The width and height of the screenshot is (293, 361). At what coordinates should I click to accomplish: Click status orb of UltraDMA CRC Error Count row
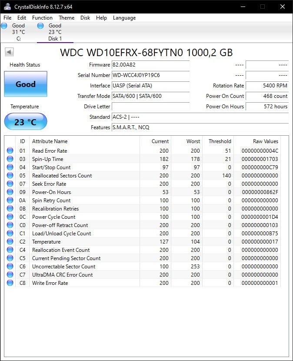click(x=10, y=274)
